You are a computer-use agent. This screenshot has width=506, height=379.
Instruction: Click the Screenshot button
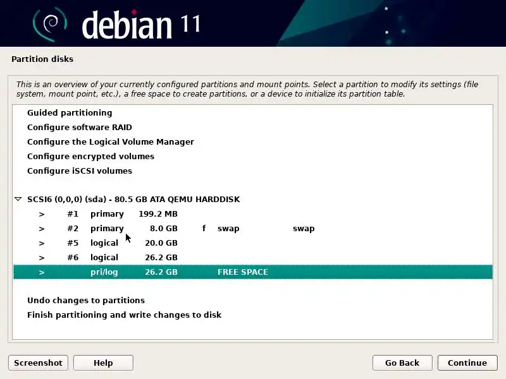(x=38, y=363)
